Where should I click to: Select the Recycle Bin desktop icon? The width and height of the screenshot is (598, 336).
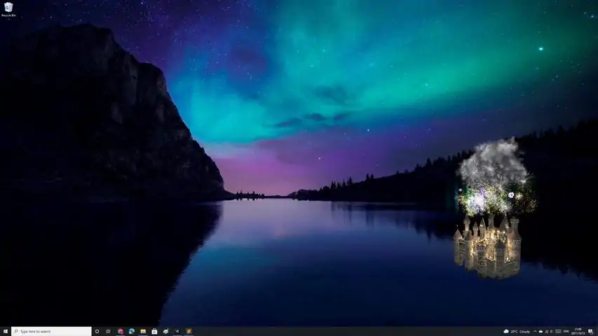(x=8, y=8)
